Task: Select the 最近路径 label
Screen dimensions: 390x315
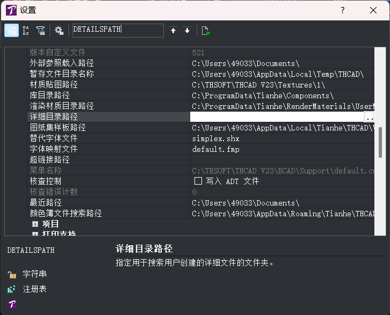Action: coord(46,202)
